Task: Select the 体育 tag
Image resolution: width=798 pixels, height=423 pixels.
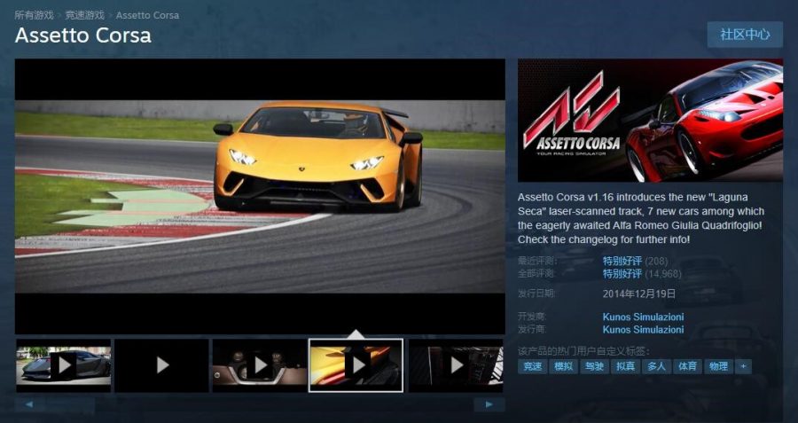Action: click(x=687, y=366)
